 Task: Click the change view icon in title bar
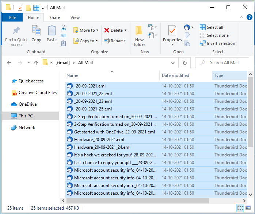[36, 8]
